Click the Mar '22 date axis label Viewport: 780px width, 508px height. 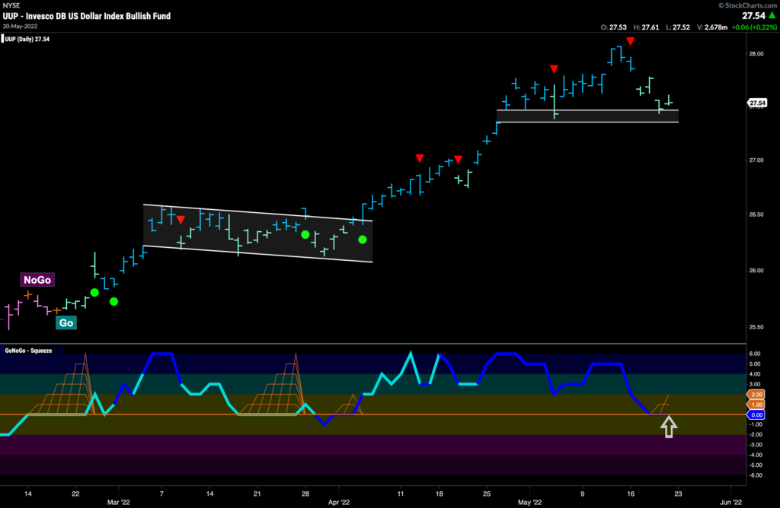pos(119,502)
